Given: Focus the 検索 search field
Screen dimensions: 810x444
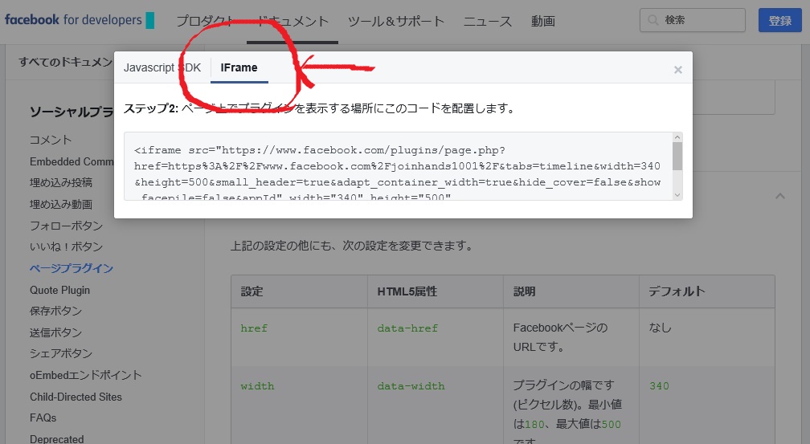Looking at the screenshot, I should tap(692, 20).
